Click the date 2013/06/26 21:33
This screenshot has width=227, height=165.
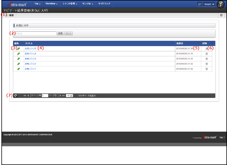[x=185, y=54]
